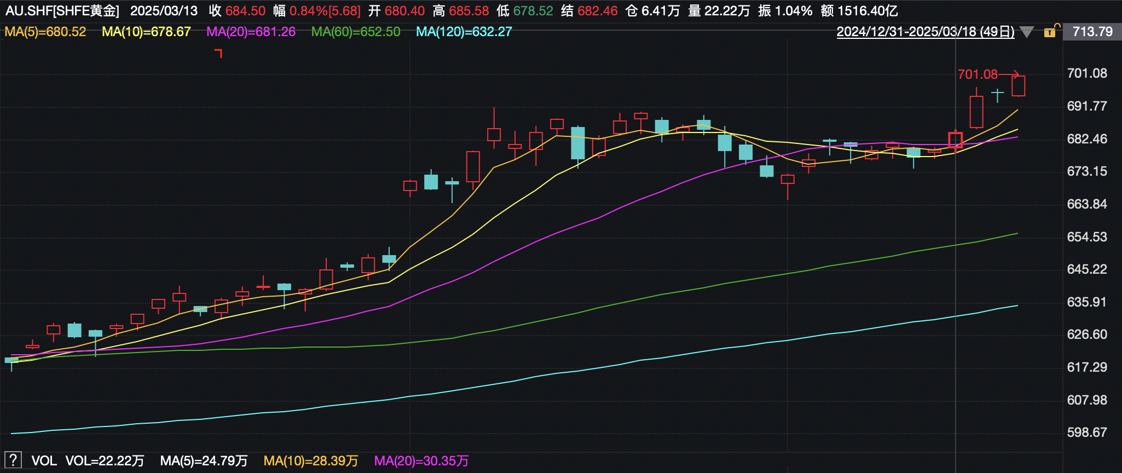Select the MA(5)=680.52 price indicator label
This screenshot has height=473, width=1122.
point(45,32)
